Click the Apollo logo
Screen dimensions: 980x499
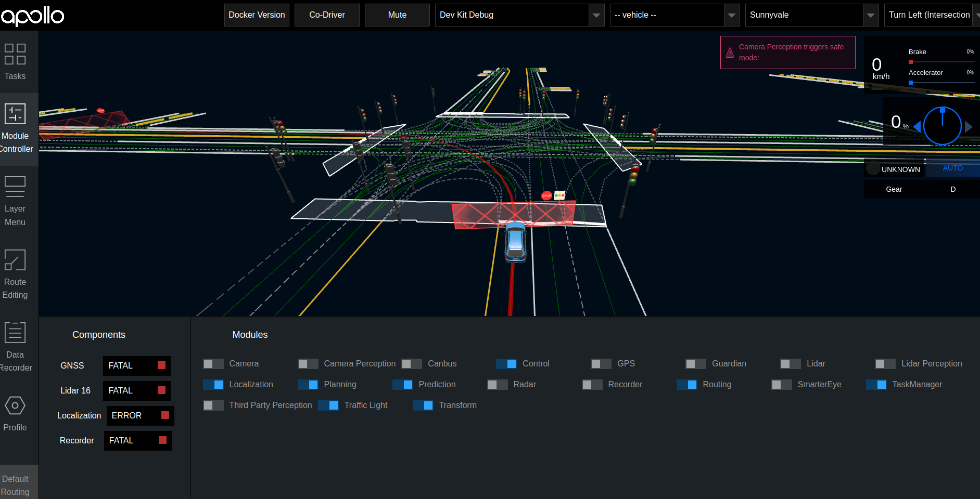[x=32, y=16]
